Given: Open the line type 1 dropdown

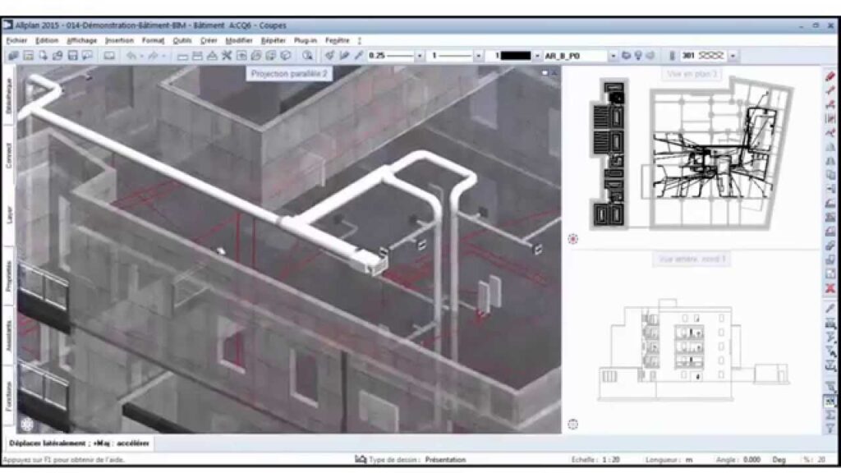Looking at the screenshot, I should coord(479,56).
